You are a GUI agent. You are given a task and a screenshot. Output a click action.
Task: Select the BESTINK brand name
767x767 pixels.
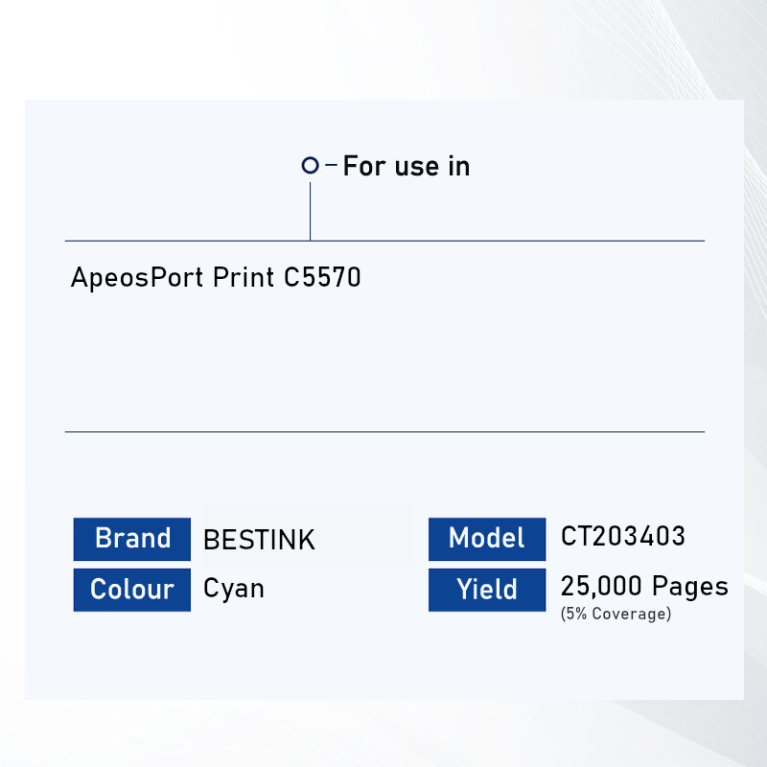259,540
